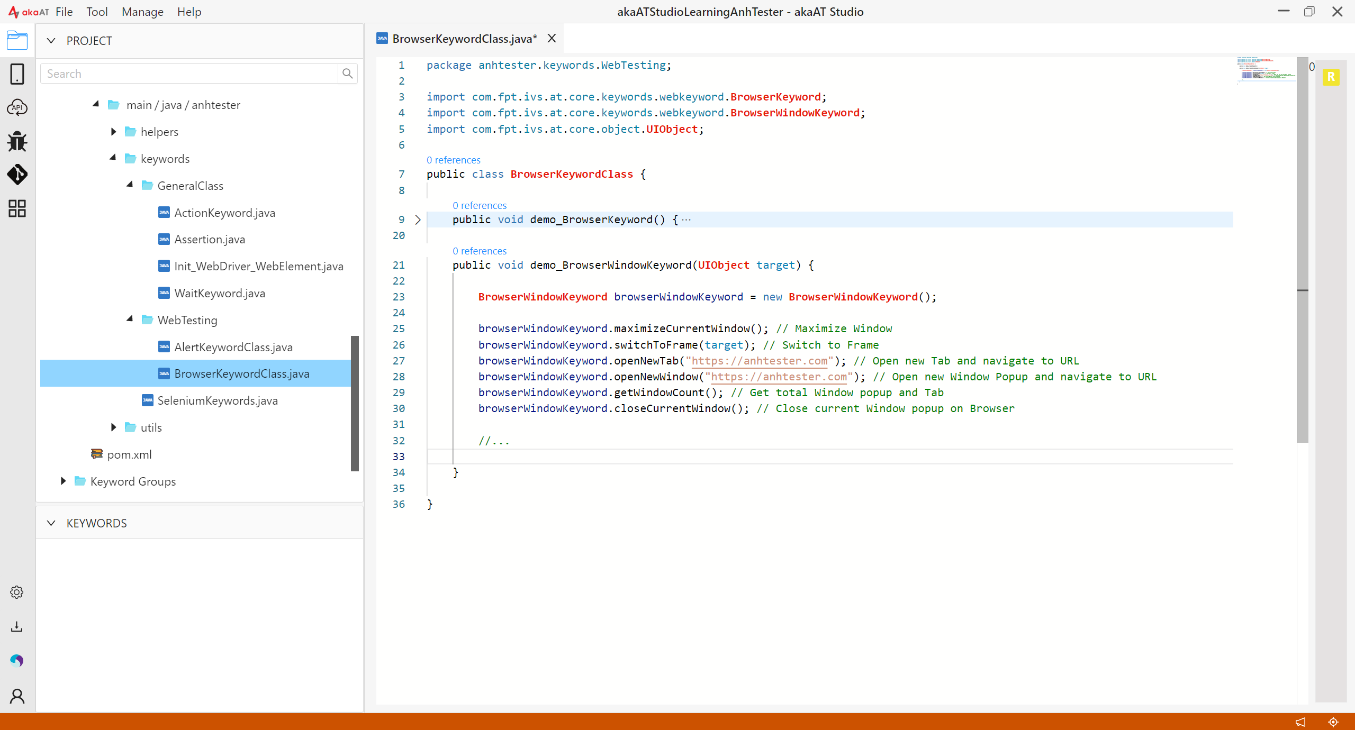Open the project explorer sidebar icon
1355x730 pixels.
tap(17, 40)
